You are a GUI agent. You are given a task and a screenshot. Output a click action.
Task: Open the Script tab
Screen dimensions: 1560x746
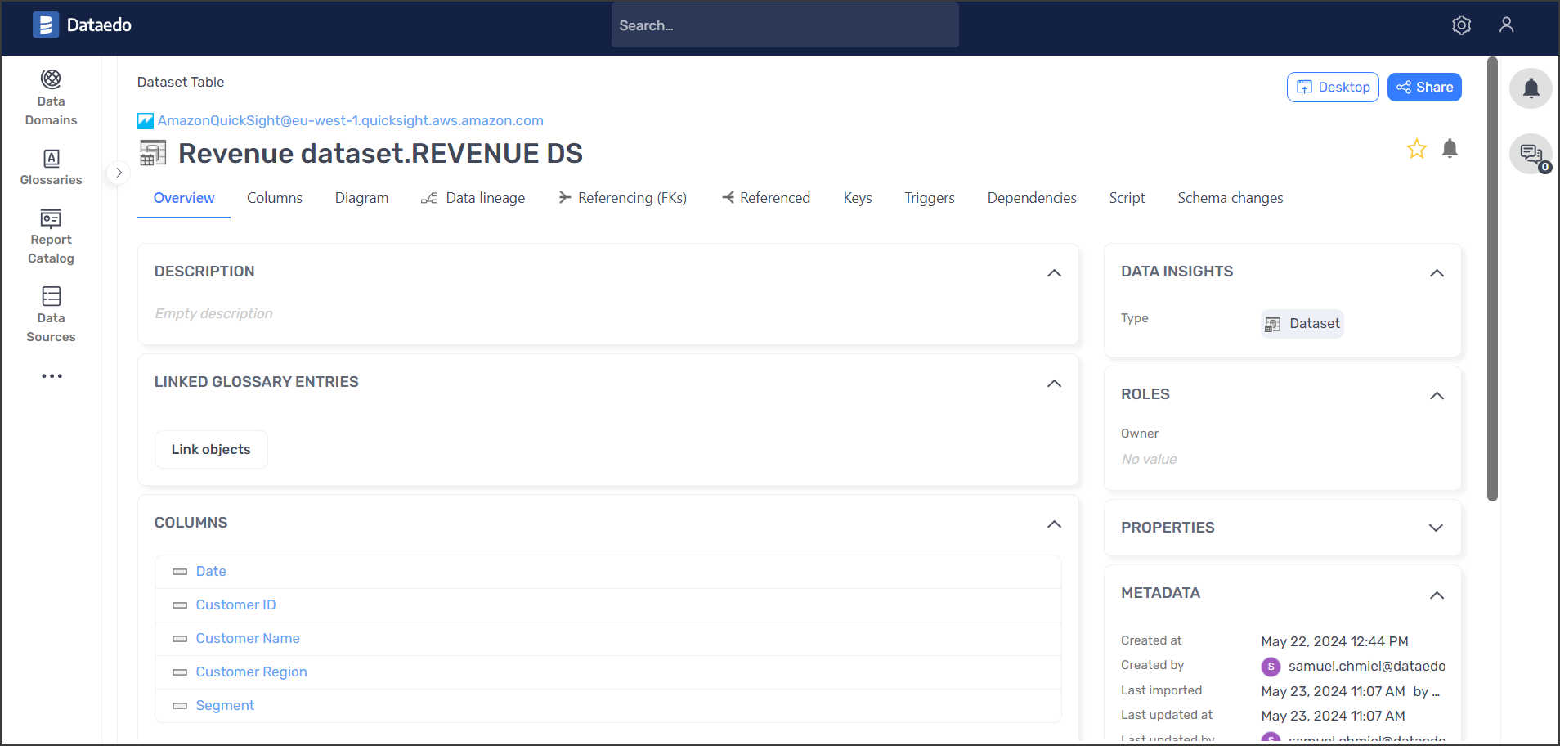tap(1127, 198)
